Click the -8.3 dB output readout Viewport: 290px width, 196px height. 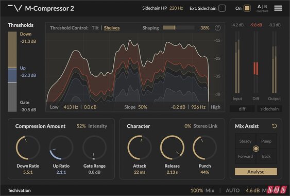pyautogui.click(x=274, y=25)
